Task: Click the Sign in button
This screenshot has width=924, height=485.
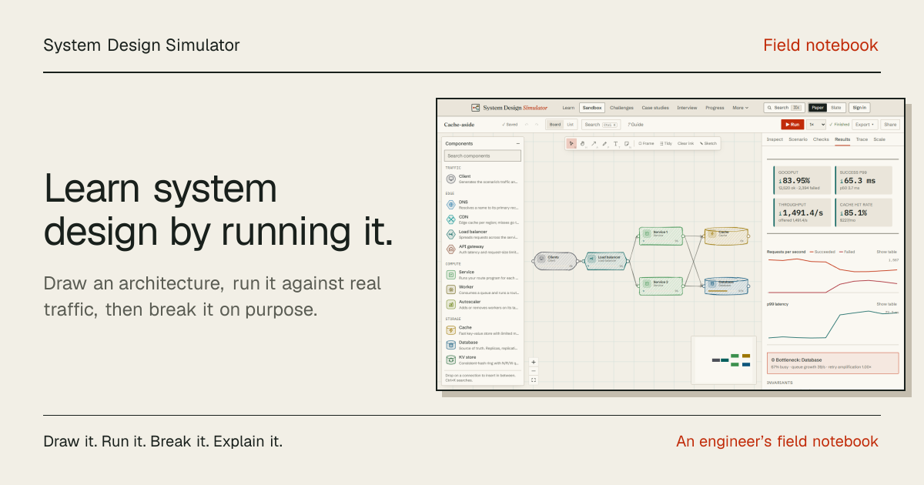Action: click(859, 108)
